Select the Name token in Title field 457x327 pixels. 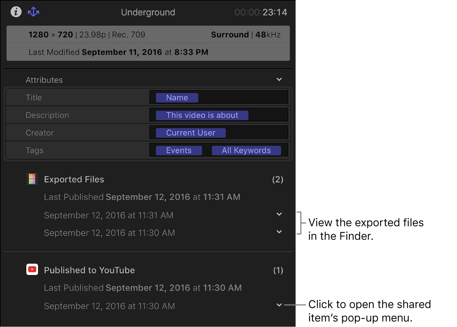(x=177, y=98)
